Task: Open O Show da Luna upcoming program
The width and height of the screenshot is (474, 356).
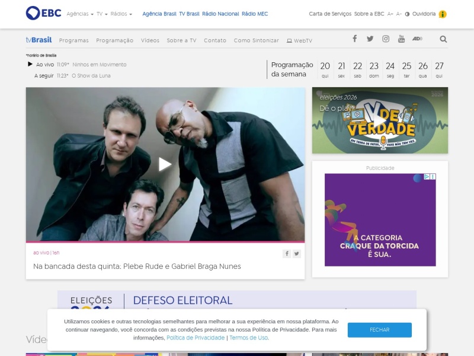Action: [x=91, y=76]
